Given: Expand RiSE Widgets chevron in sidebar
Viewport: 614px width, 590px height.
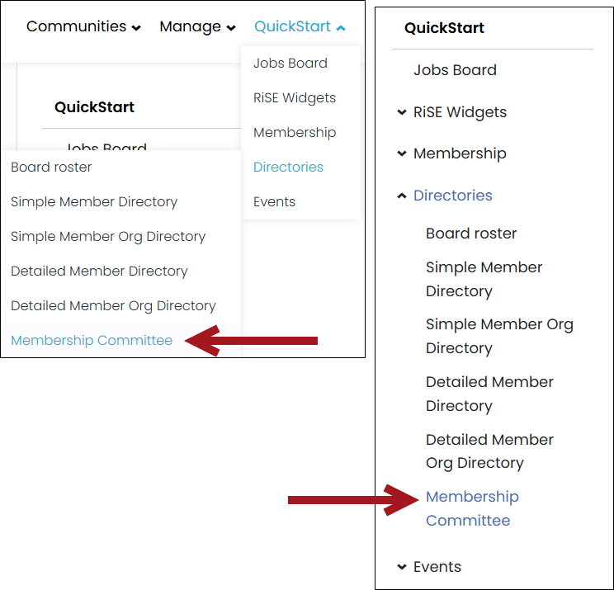Looking at the screenshot, I should point(402,113).
